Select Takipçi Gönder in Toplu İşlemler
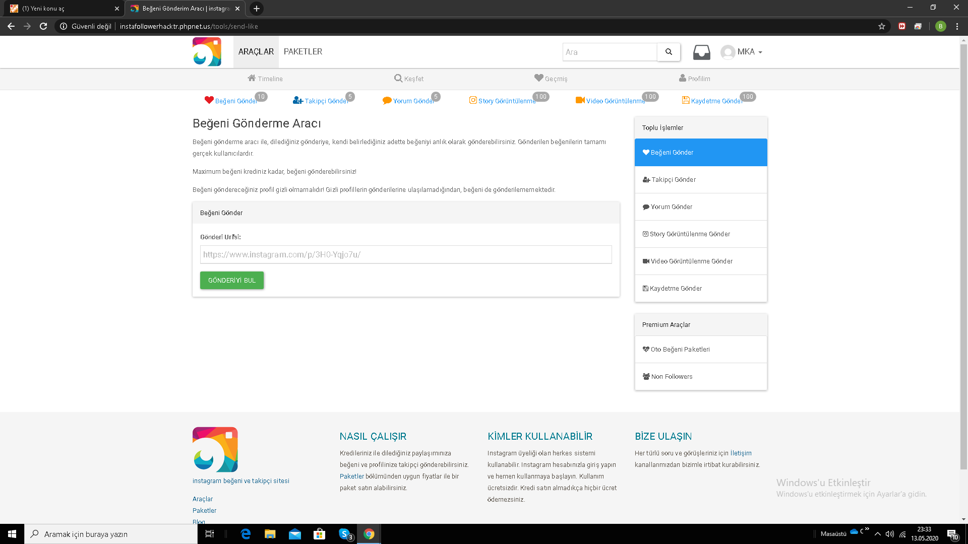 pyautogui.click(x=701, y=179)
